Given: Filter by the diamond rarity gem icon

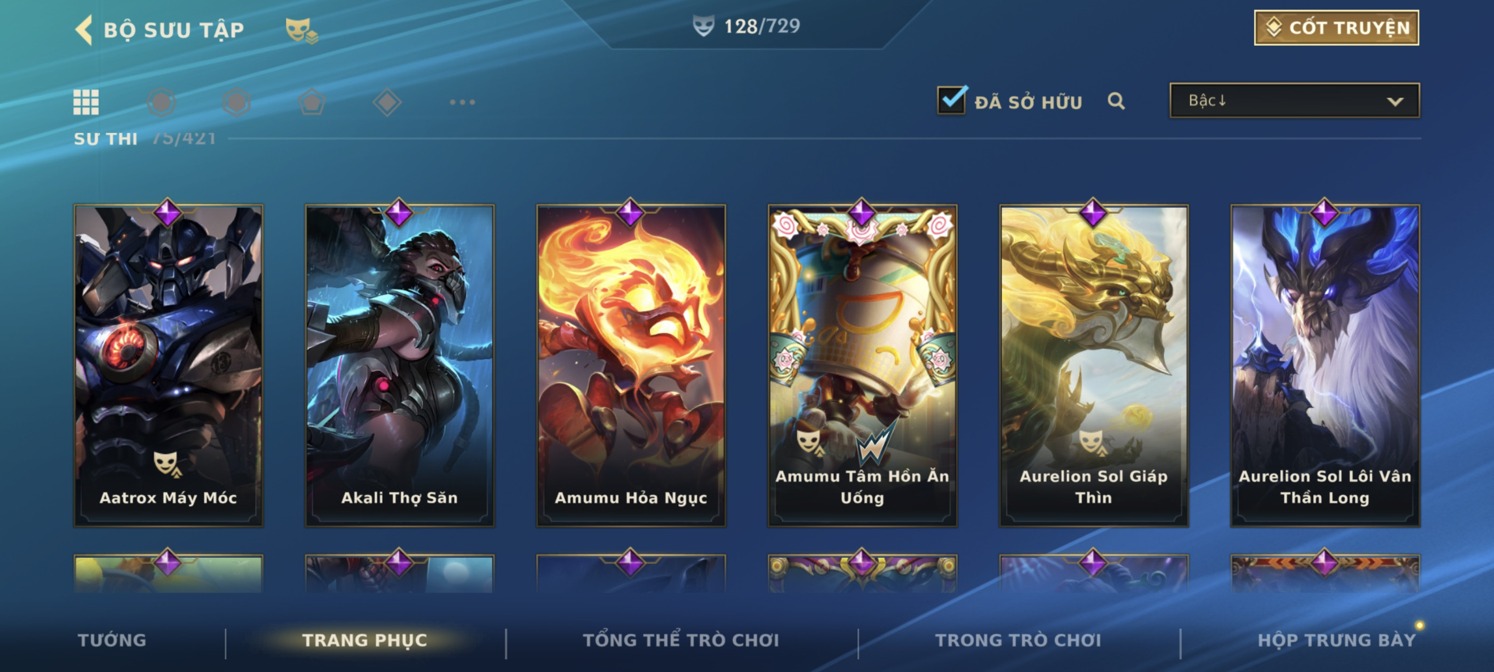Looking at the screenshot, I should pyautogui.click(x=387, y=102).
